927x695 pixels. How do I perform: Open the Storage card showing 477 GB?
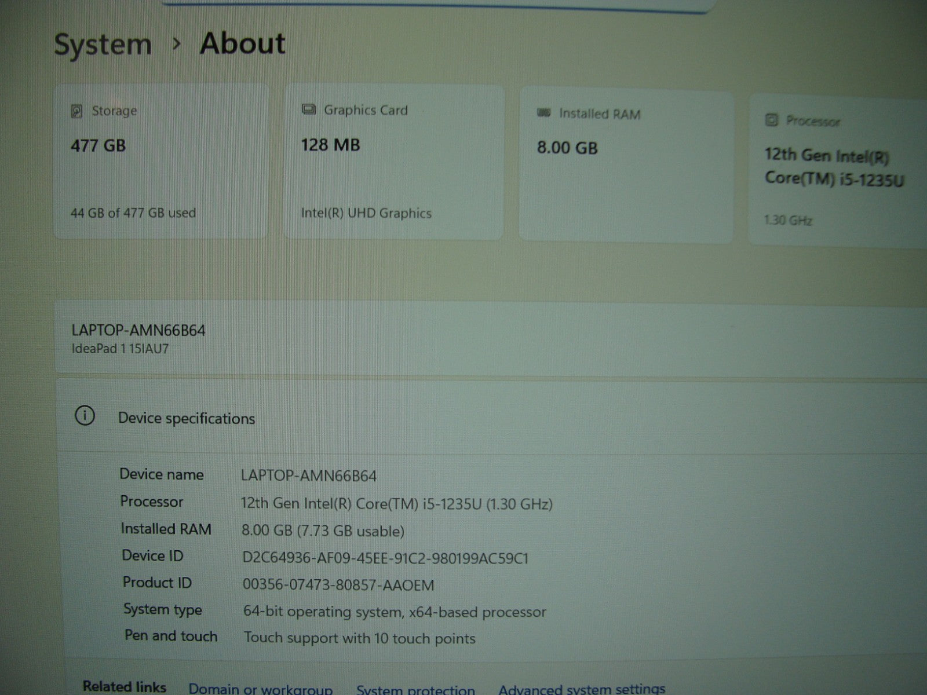click(161, 161)
